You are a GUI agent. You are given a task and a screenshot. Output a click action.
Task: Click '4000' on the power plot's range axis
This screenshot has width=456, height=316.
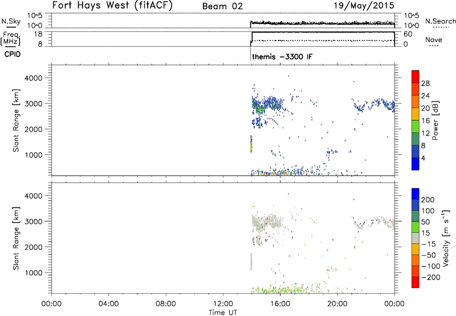tap(34, 78)
